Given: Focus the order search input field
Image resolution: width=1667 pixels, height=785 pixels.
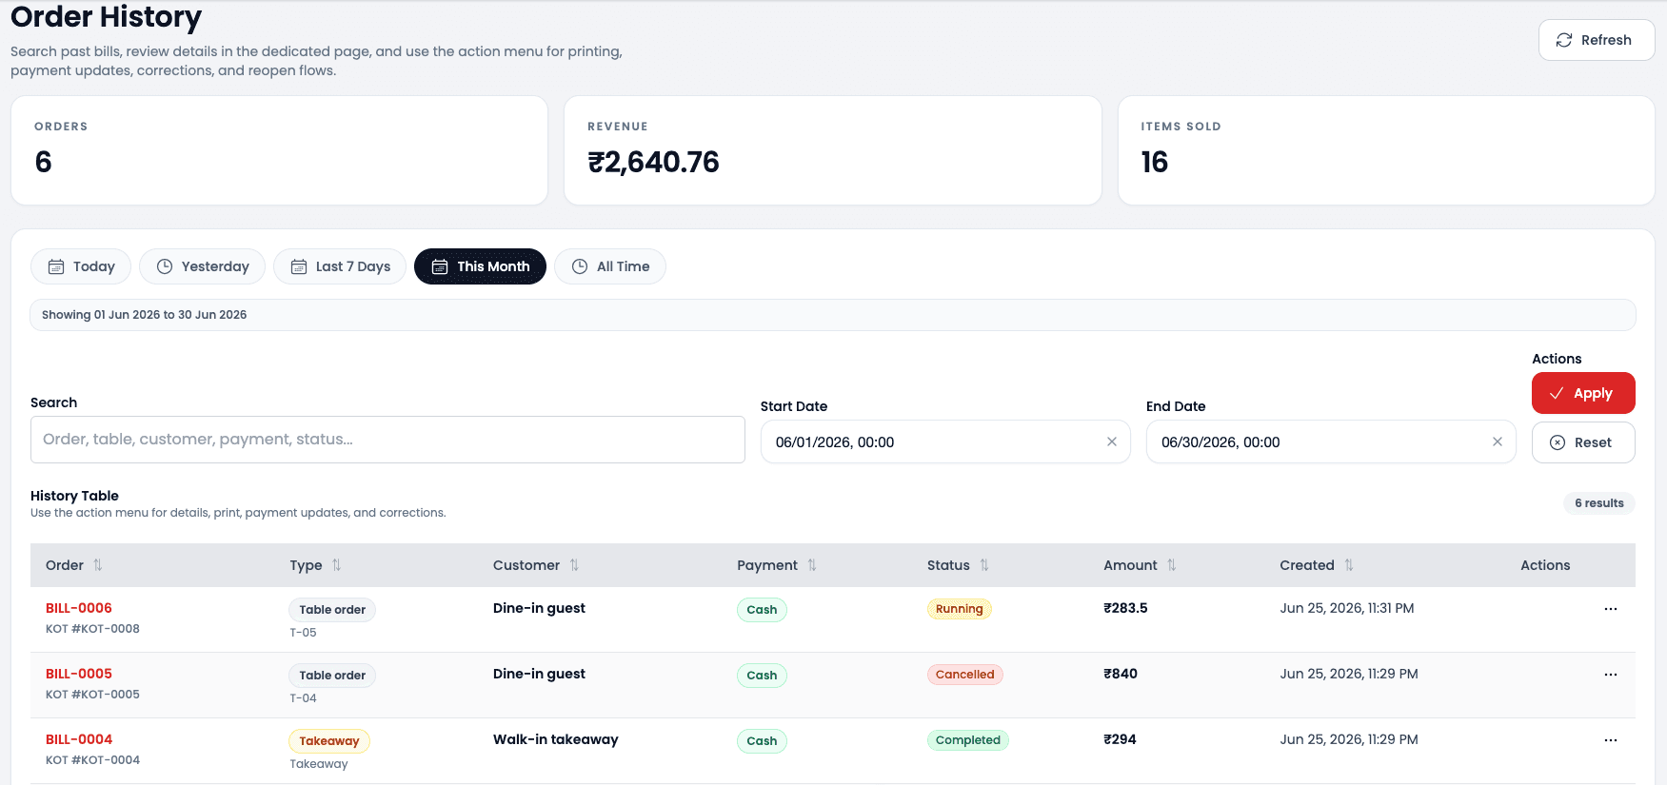Looking at the screenshot, I should (387, 440).
